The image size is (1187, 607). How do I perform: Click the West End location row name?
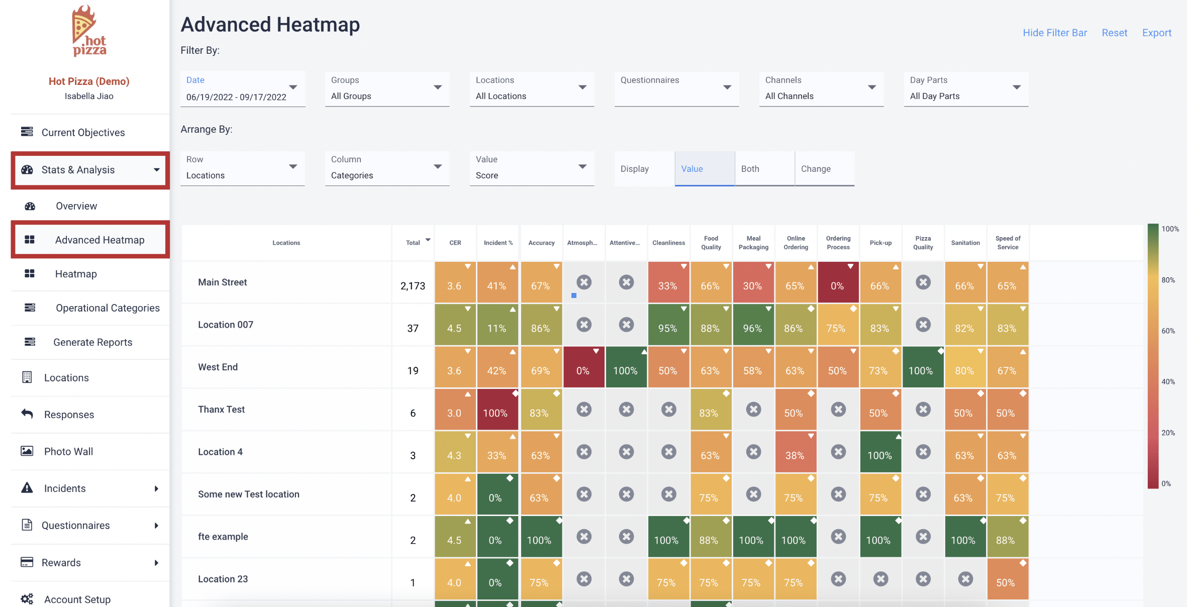pyautogui.click(x=218, y=367)
